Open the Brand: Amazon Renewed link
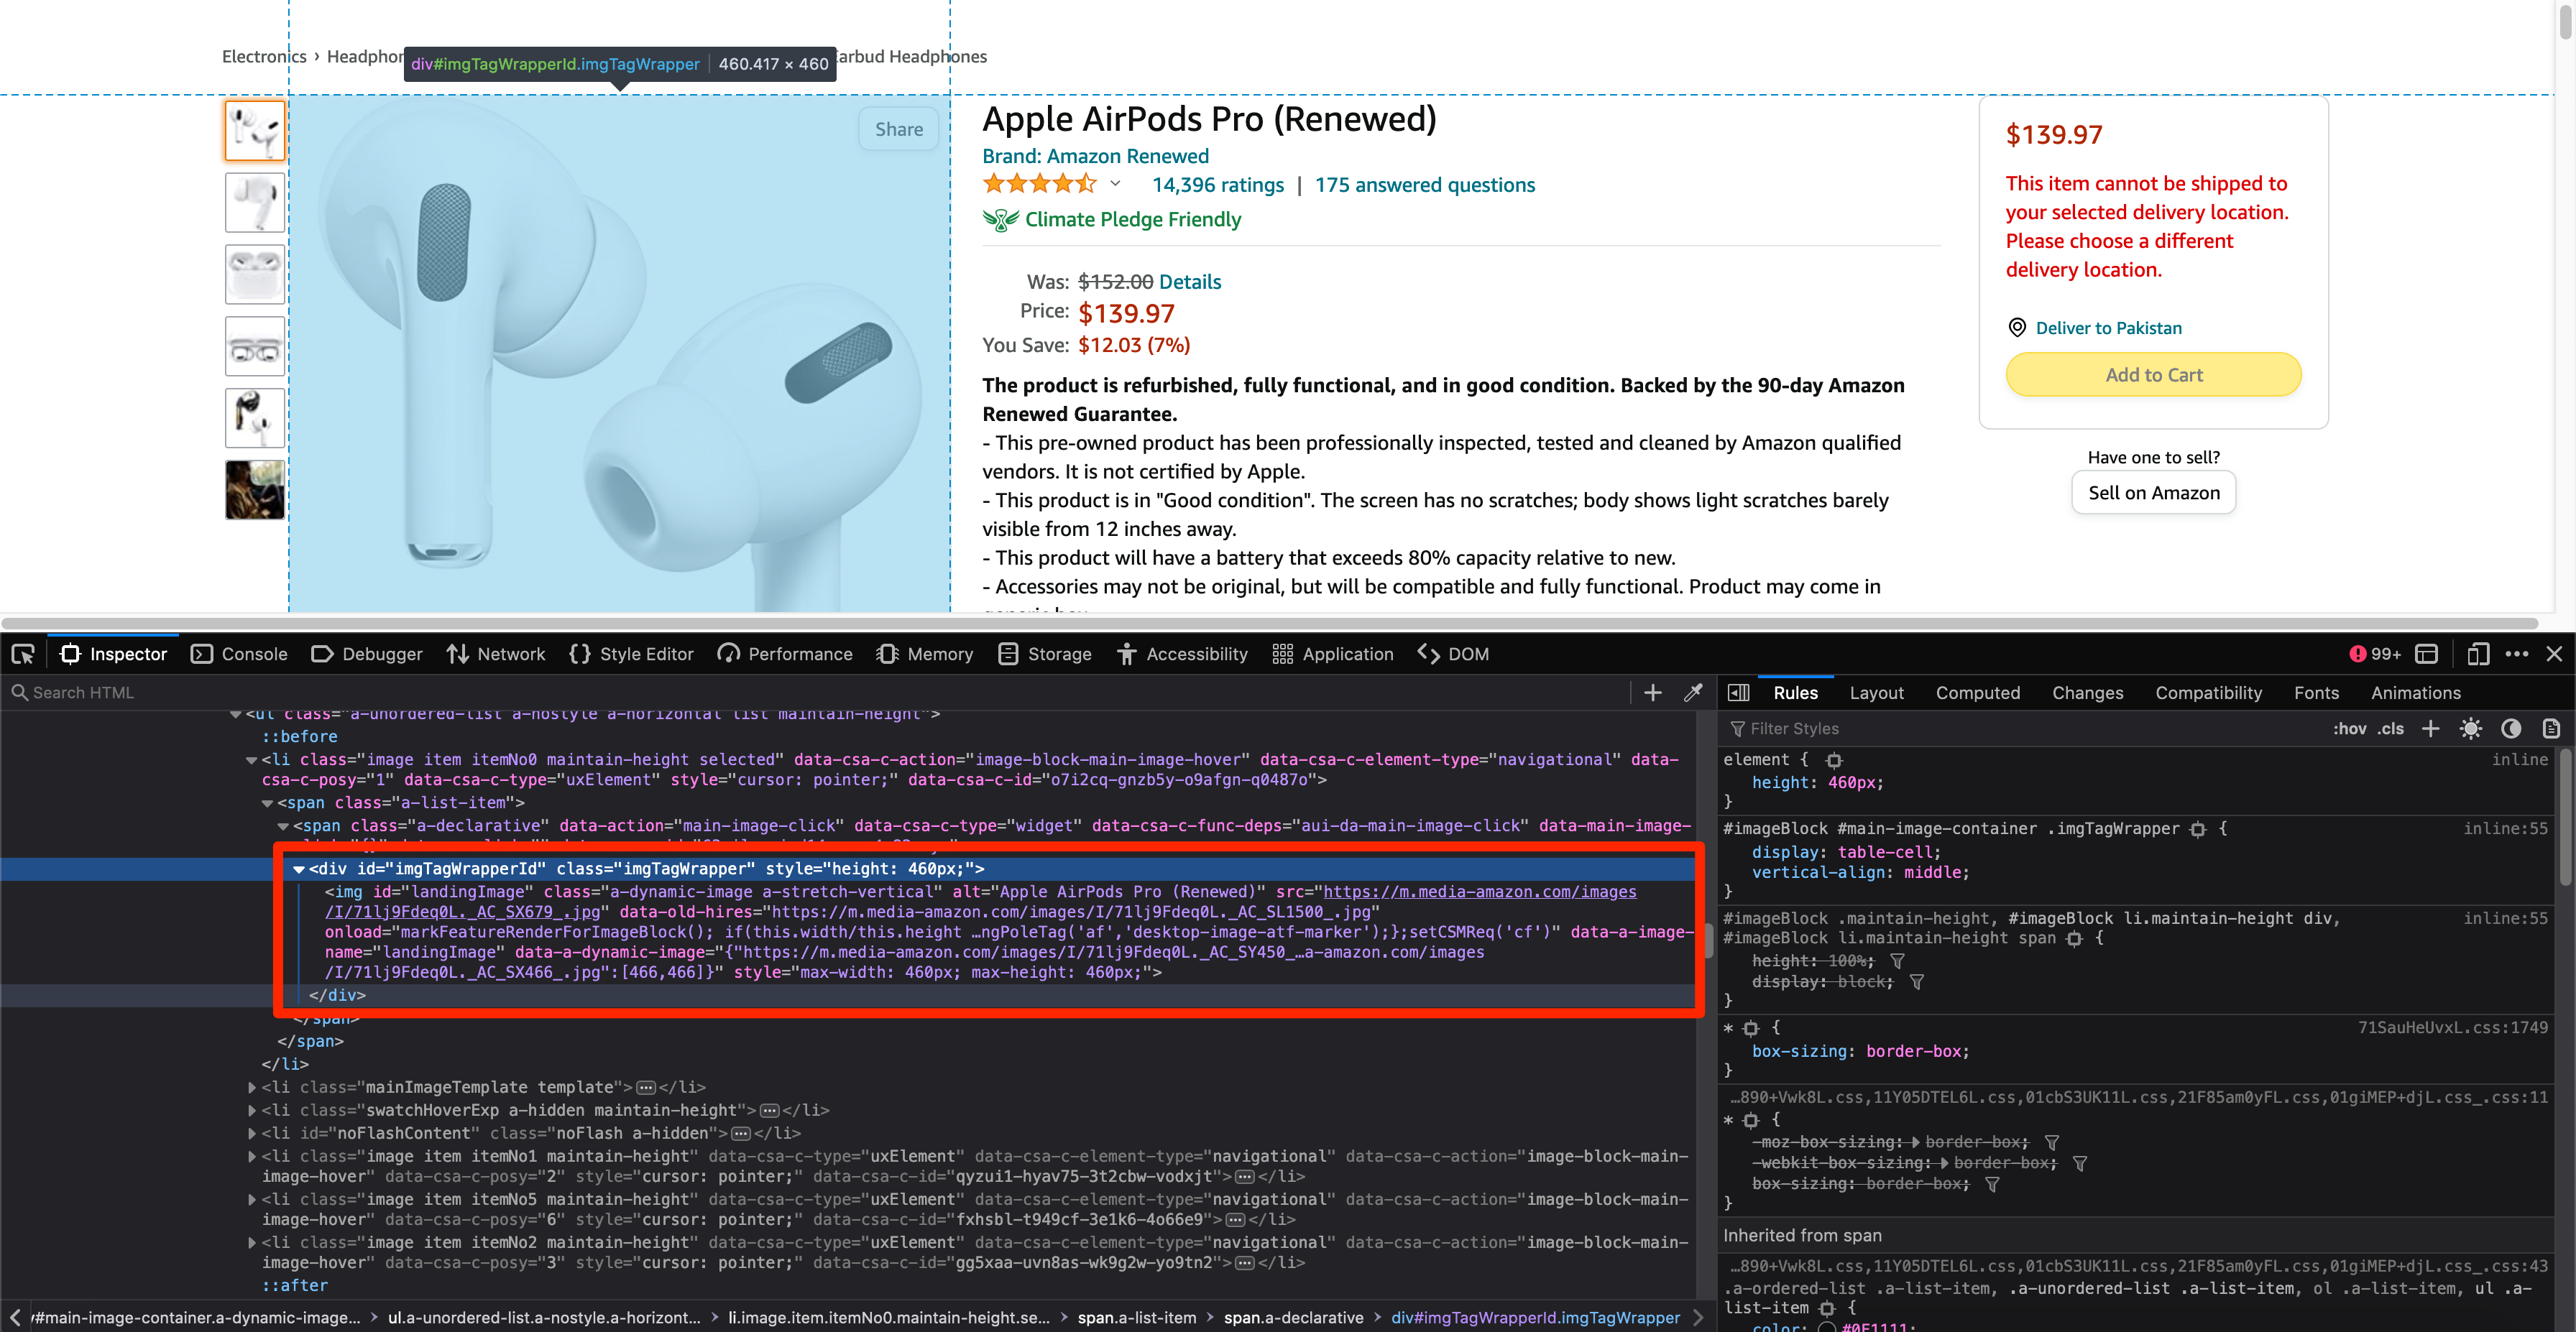The height and width of the screenshot is (1332, 2576). point(1095,156)
